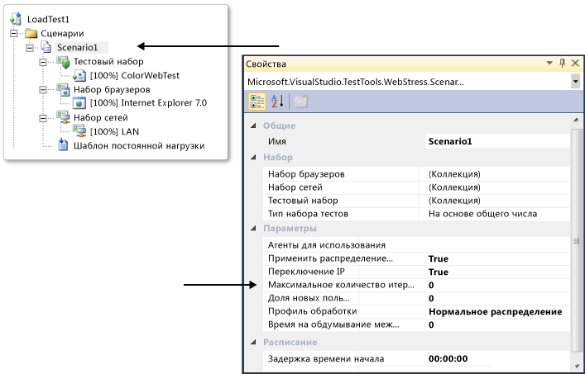Viewport: 585px width, 374px height.
Task: Click the Набор сетей icon
Action: 63,117
